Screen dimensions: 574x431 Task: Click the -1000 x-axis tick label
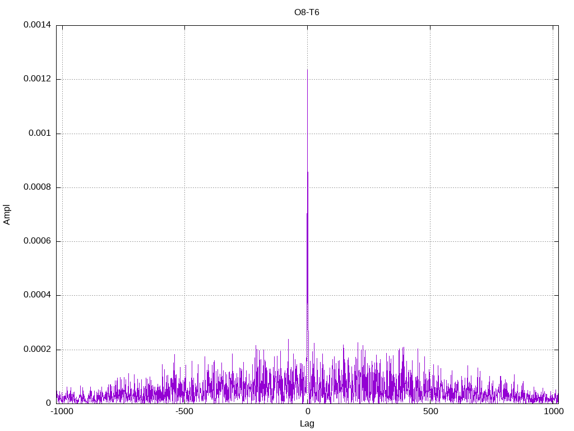[x=62, y=411]
